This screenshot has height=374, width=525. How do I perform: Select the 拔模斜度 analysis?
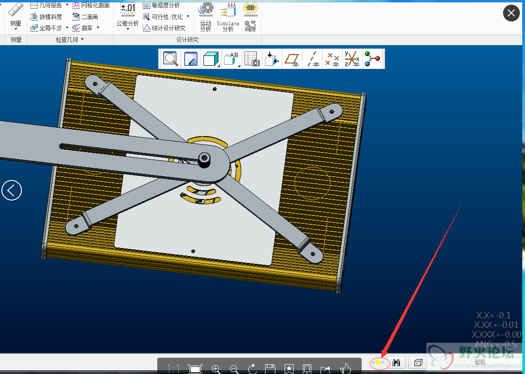click(46, 17)
